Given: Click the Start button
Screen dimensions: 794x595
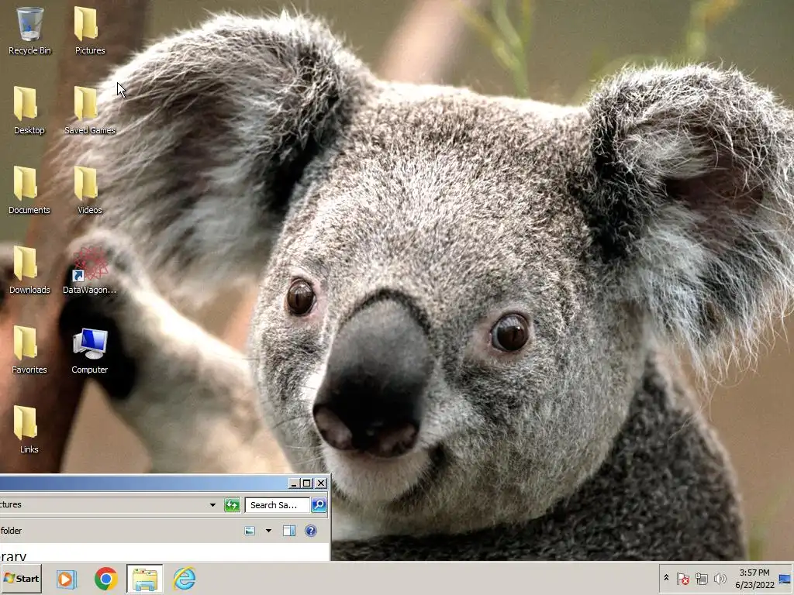Looking at the screenshot, I should [x=21, y=578].
